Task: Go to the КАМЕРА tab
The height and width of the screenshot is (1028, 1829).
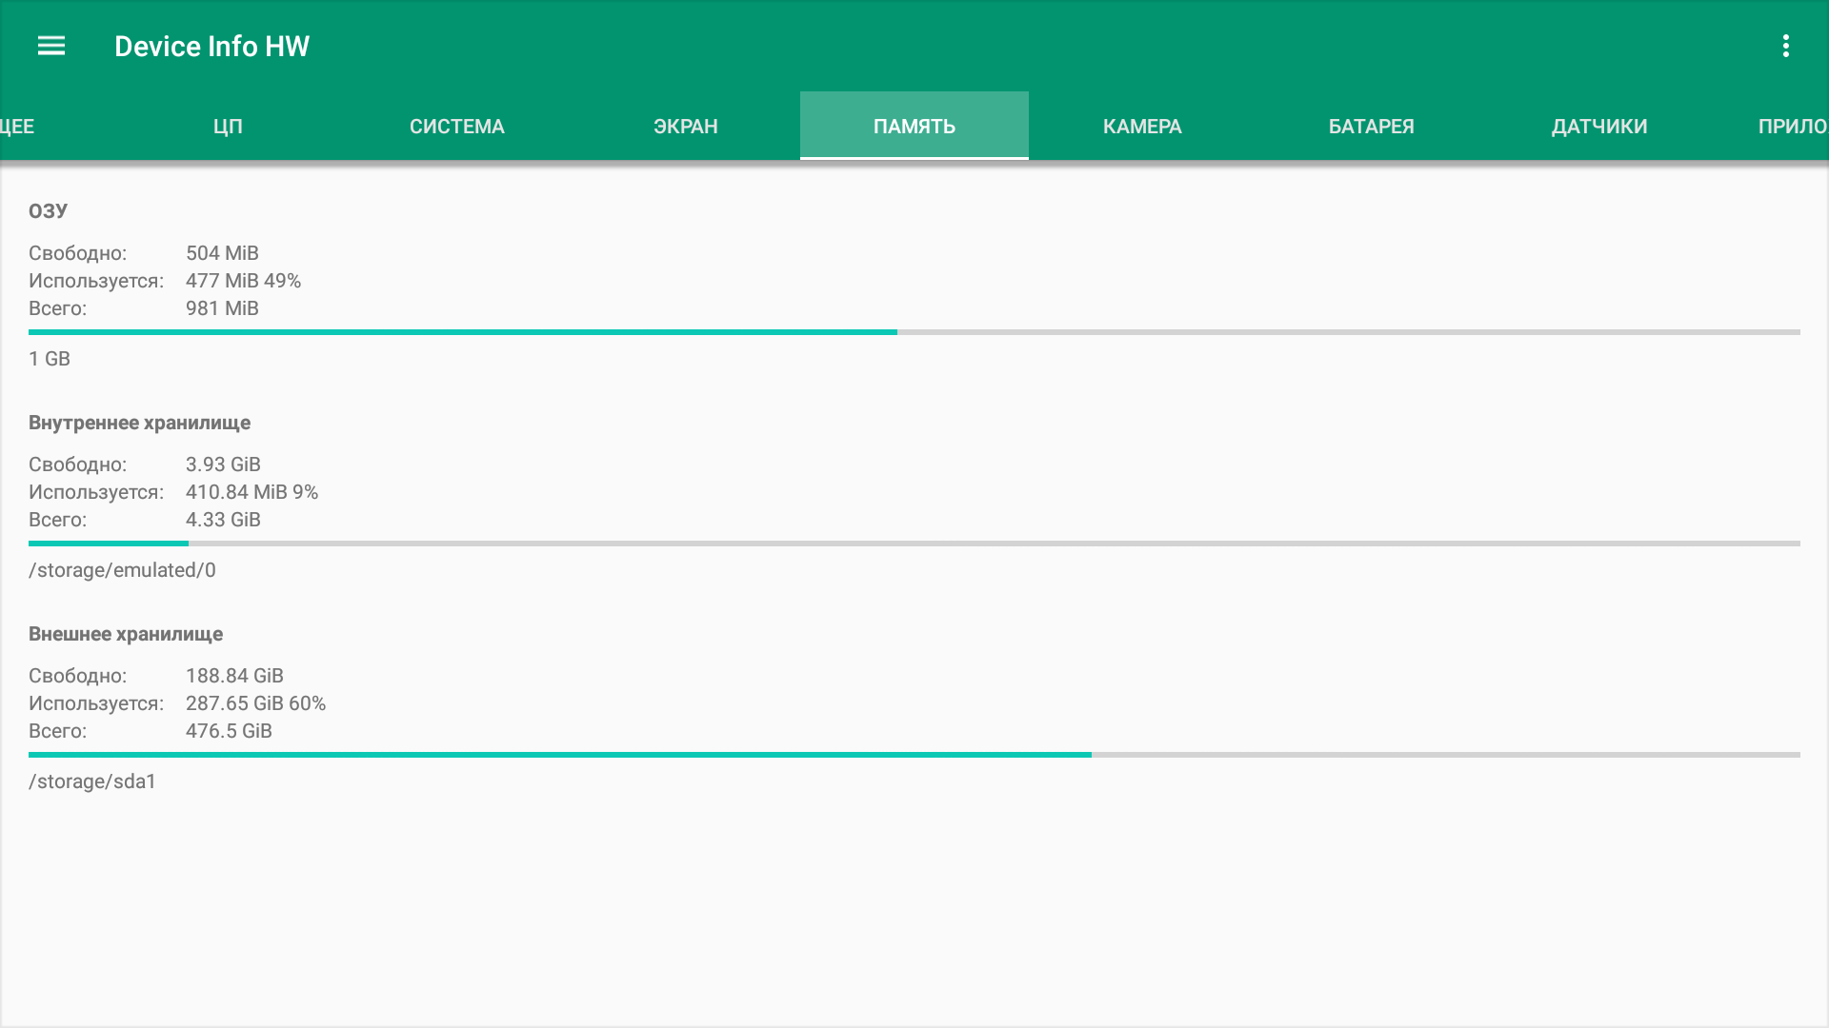Action: click(x=1142, y=127)
